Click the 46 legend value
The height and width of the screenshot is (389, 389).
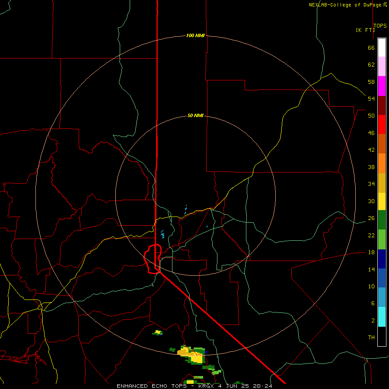click(x=371, y=133)
